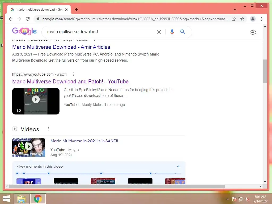
Task: Click the forward navigation arrow
Action: click(19, 19)
